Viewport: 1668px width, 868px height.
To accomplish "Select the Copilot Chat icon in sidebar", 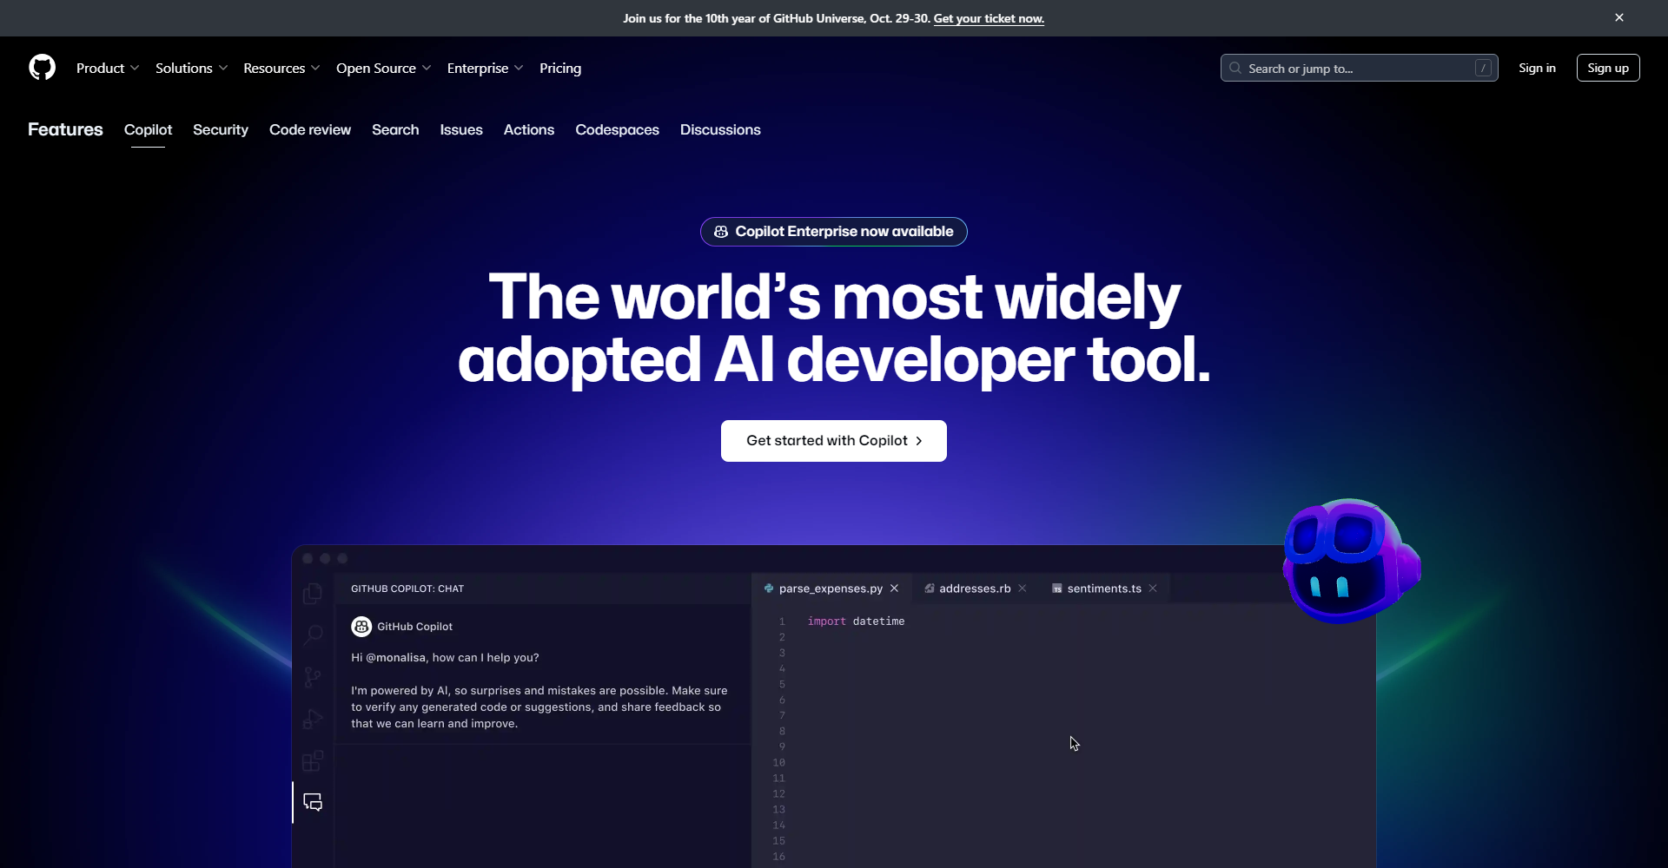I will [x=313, y=802].
